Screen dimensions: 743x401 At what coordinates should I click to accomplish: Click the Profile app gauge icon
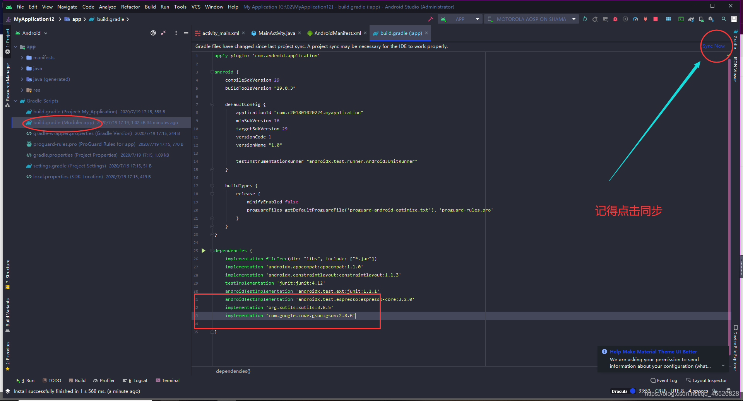pos(635,19)
